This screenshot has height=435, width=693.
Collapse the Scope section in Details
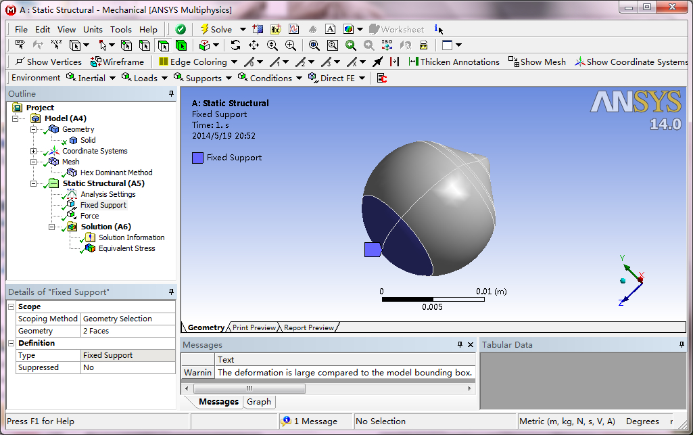pyautogui.click(x=11, y=306)
